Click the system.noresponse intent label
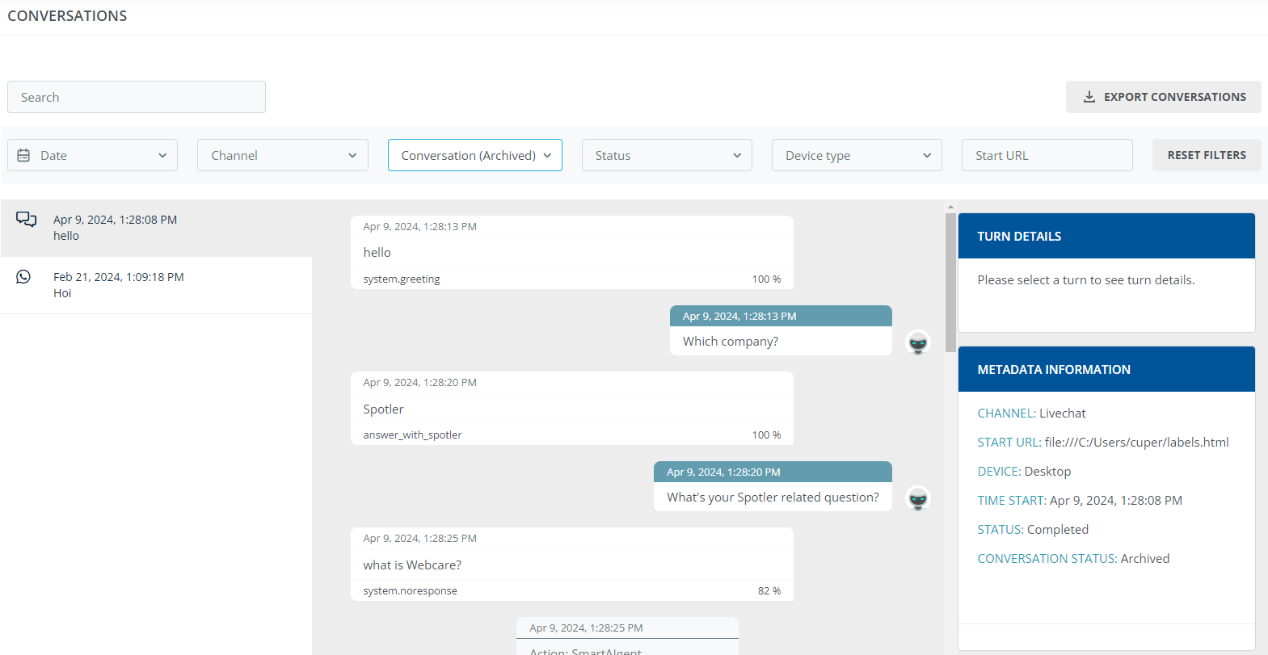1268x655 pixels. click(410, 590)
